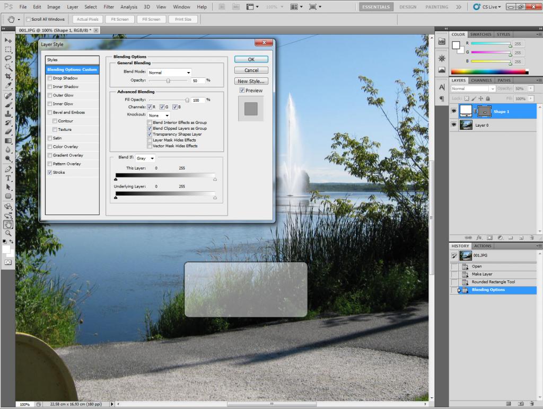
Task: Select the Zoom tool in the toolbox
Action: [x=8, y=233]
